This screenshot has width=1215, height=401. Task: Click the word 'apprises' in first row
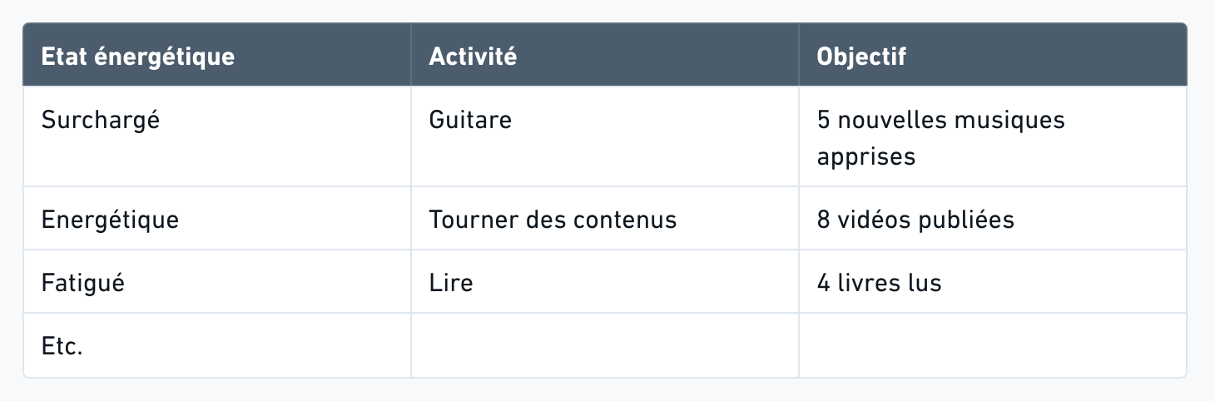(x=865, y=156)
